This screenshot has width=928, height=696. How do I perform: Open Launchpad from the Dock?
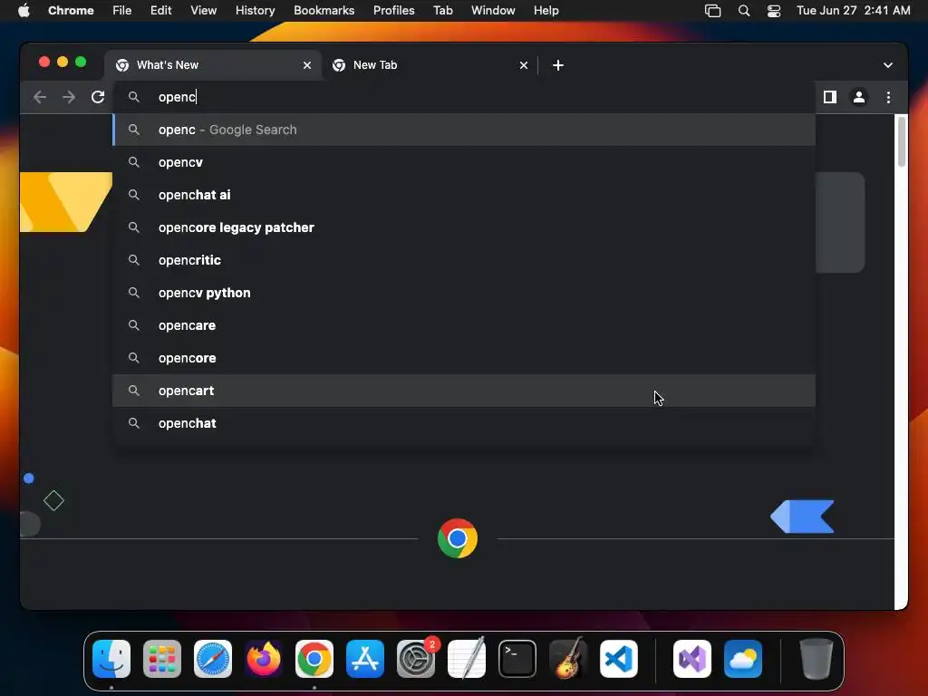(162, 659)
